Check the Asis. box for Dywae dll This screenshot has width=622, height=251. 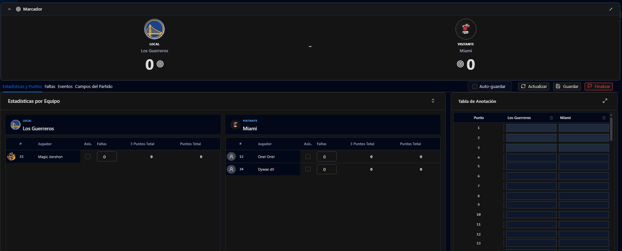coord(308,169)
